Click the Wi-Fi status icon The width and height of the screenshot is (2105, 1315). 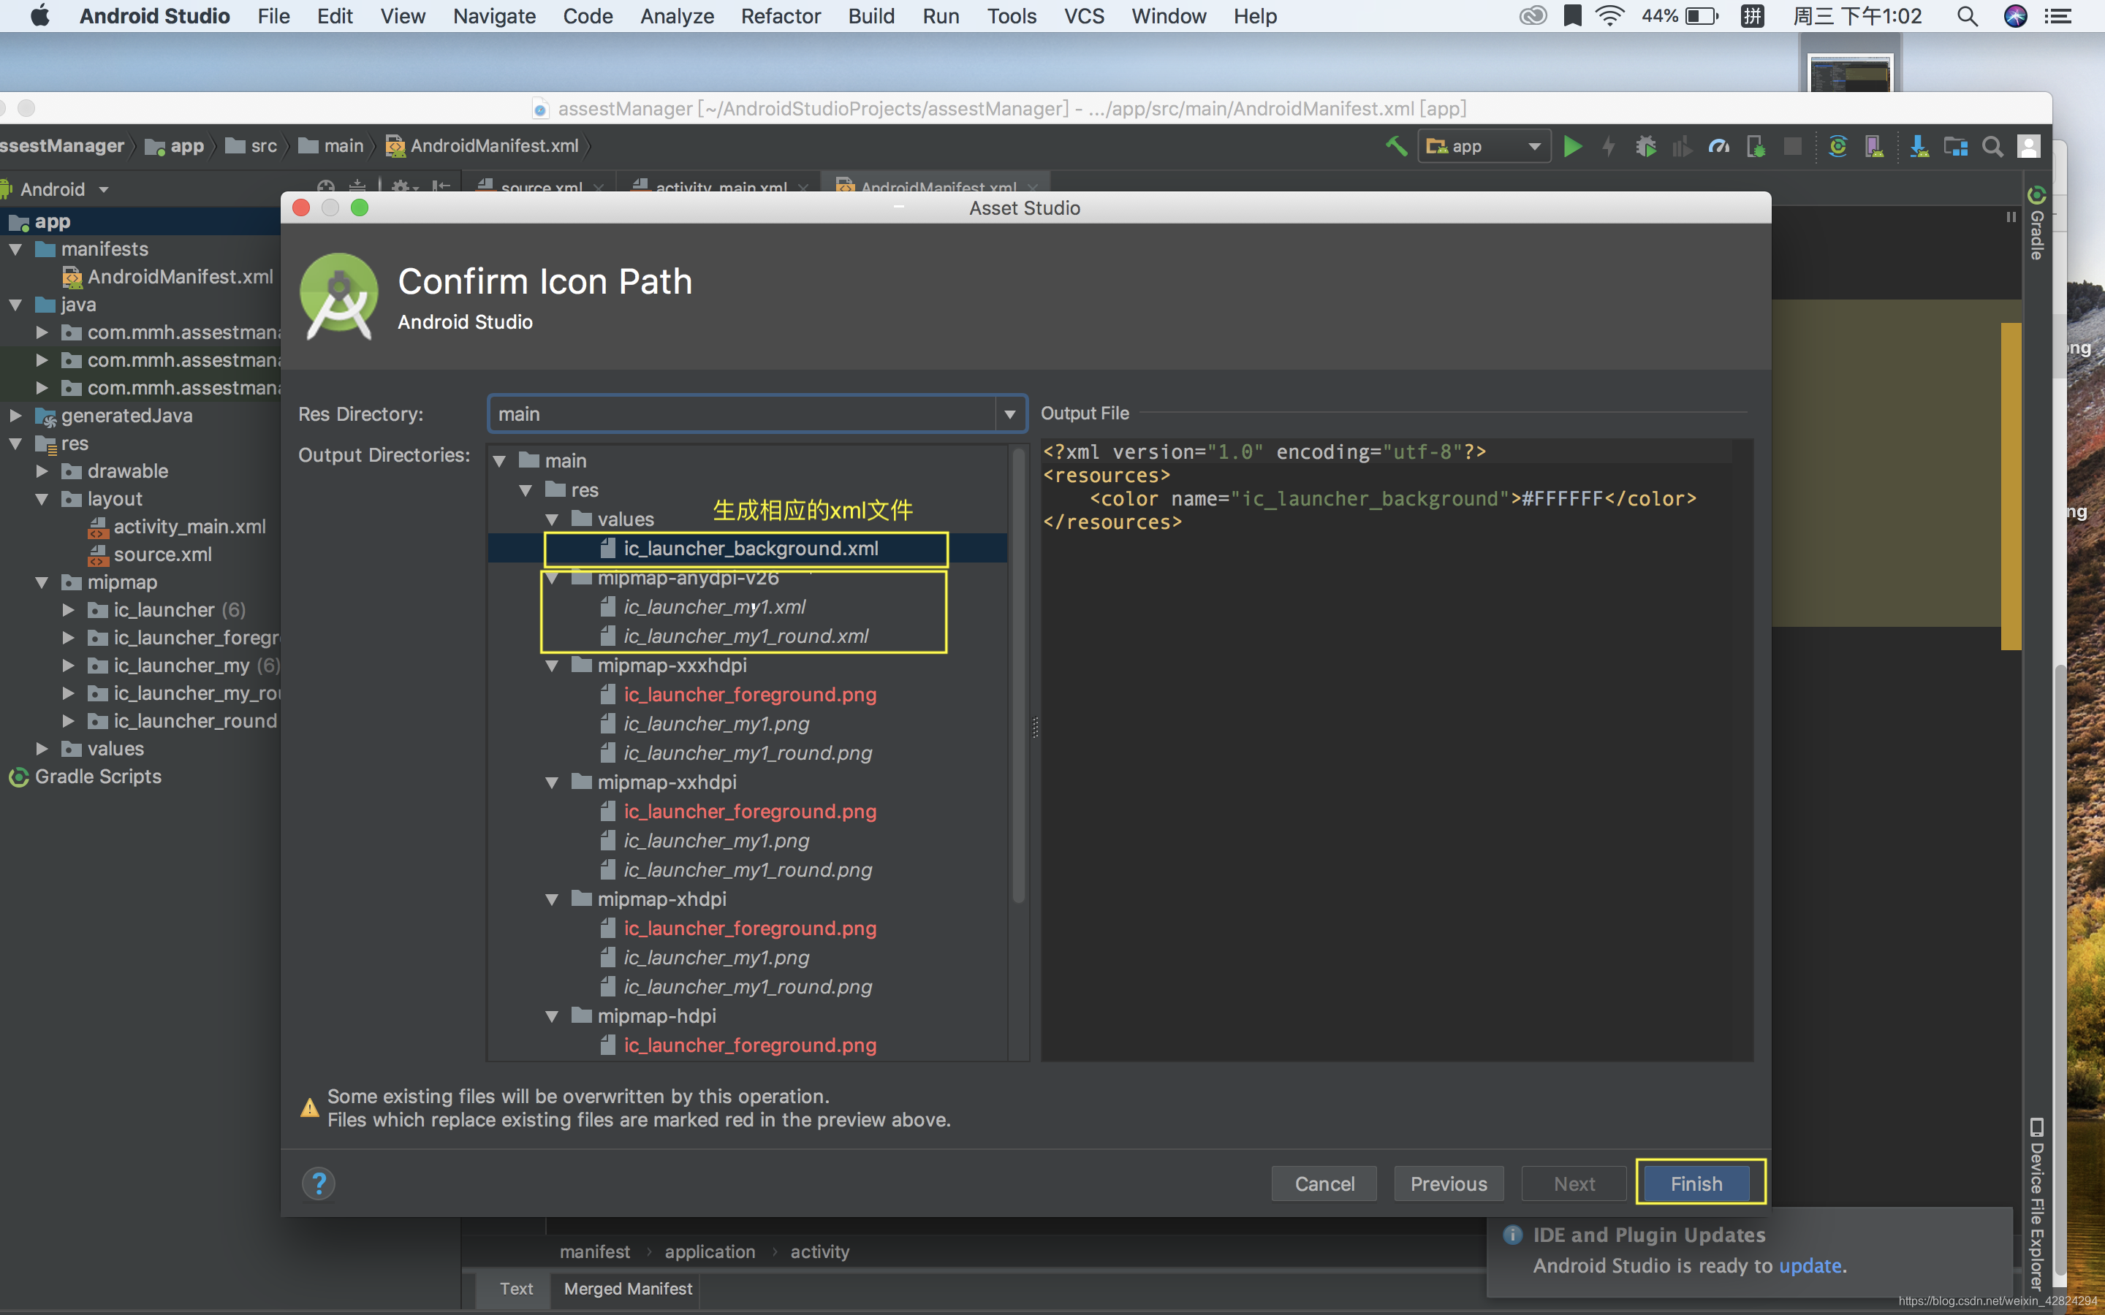tap(1610, 15)
